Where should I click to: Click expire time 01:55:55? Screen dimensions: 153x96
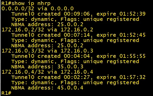tap(133, 56)
